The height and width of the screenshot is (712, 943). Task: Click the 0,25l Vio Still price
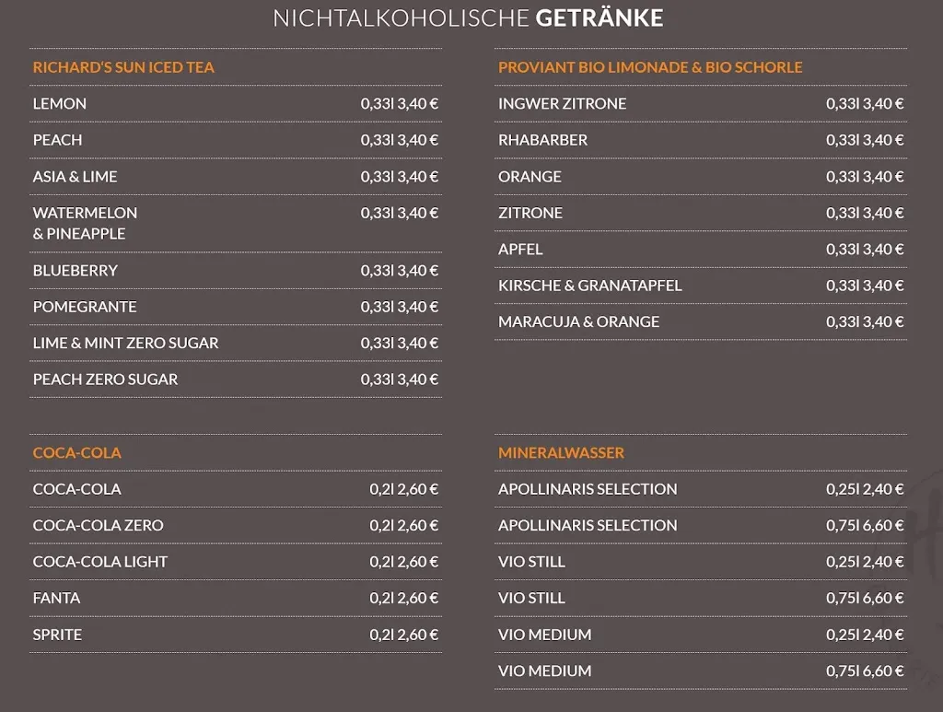point(865,562)
